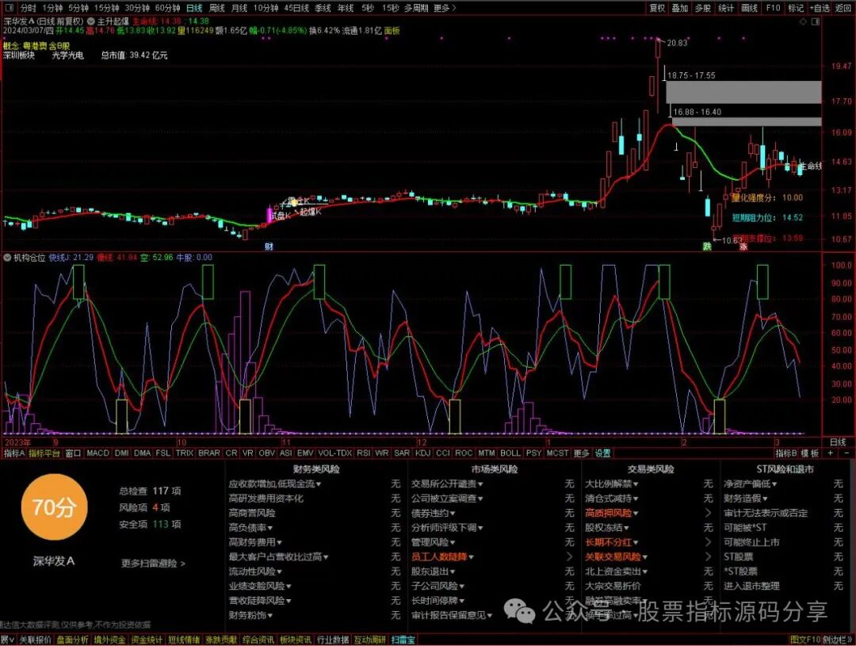Select the 周线 weekly chart
The height and width of the screenshot is (646, 856).
[216, 8]
